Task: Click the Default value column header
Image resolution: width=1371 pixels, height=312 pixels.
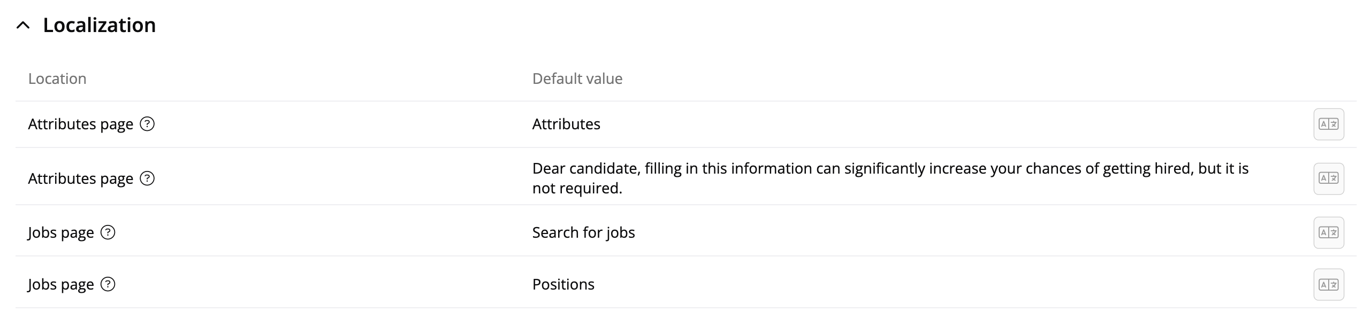Action: tap(577, 79)
